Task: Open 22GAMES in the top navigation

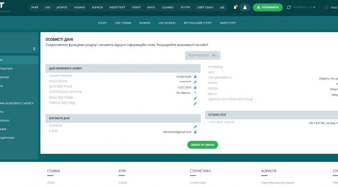Action: [167, 8]
